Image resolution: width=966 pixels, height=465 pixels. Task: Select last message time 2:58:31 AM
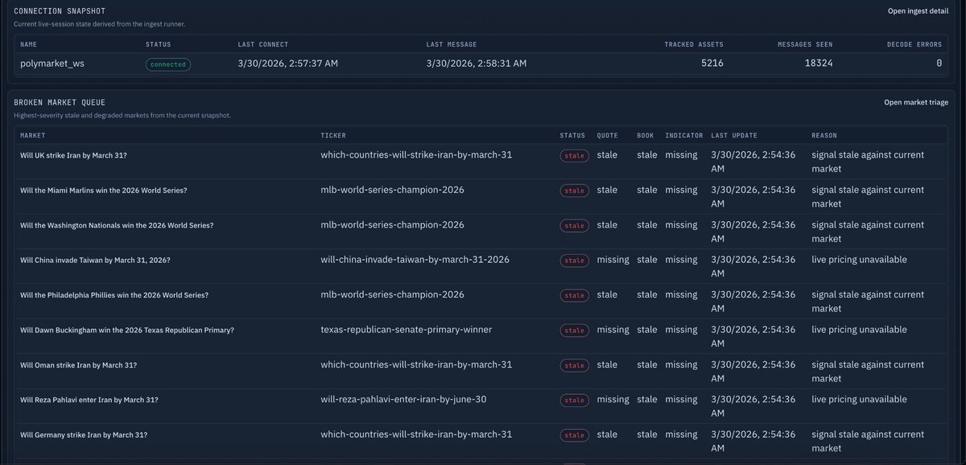(x=477, y=64)
